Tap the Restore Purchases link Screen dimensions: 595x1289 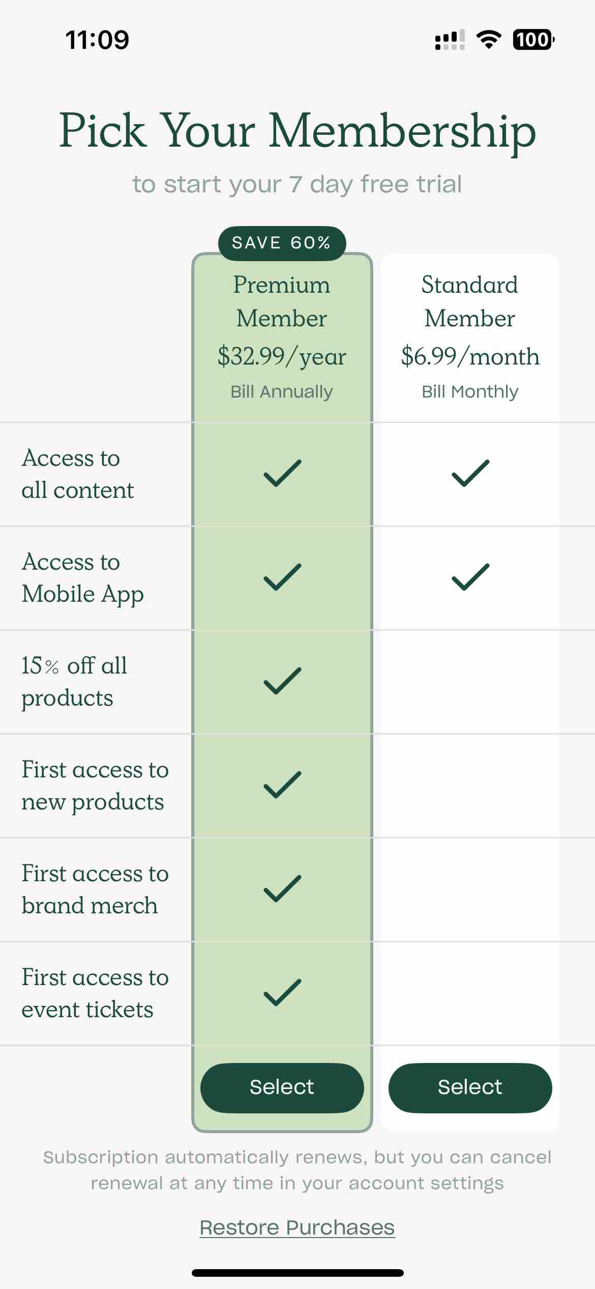pyautogui.click(x=297, y=1227)
